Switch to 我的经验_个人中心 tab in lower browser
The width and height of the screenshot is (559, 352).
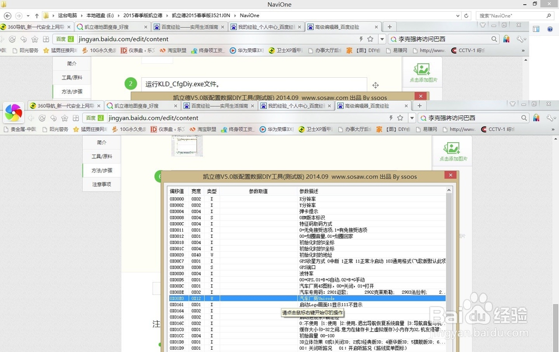click(297, 106)
